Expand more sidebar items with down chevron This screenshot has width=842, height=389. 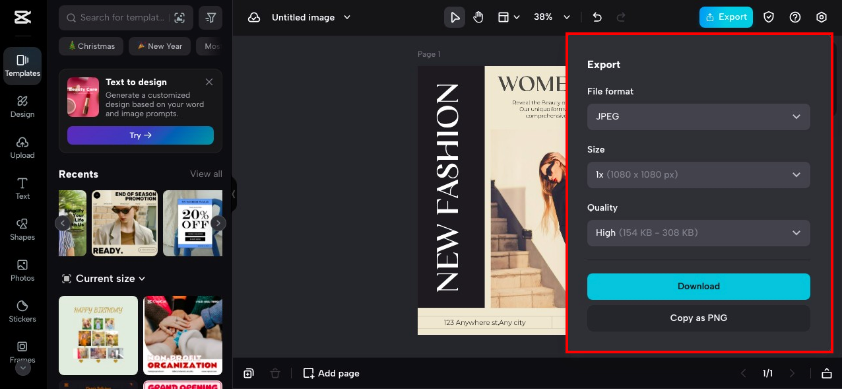pos(23,368)
